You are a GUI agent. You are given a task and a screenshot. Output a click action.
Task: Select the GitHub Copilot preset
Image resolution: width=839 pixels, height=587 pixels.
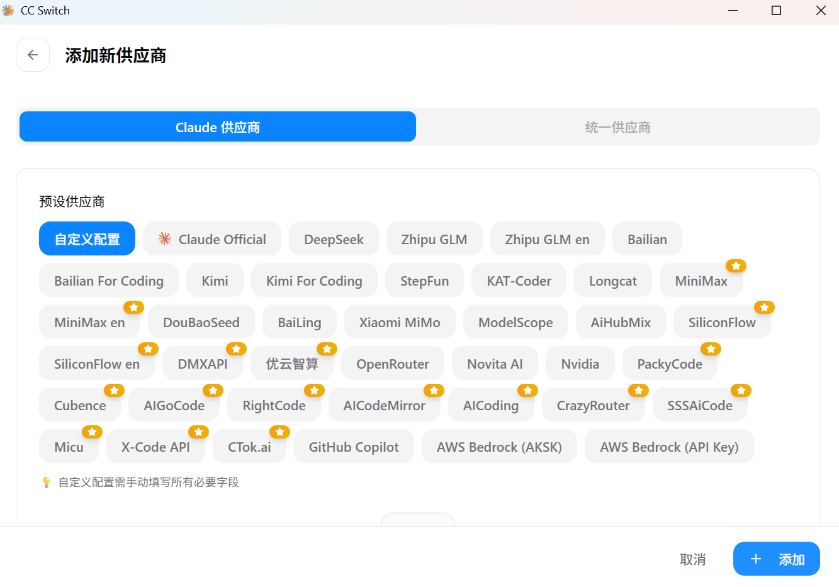pyautogui.click(x=354, y=446)
